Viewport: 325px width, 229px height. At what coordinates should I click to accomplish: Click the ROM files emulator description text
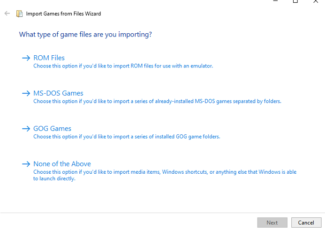pos(123,66)
